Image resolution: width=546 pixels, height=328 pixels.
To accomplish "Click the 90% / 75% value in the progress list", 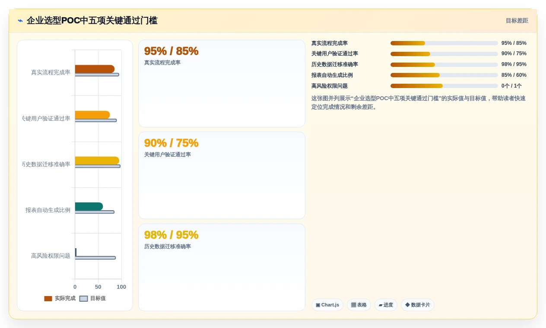I will tap(514, 54).
